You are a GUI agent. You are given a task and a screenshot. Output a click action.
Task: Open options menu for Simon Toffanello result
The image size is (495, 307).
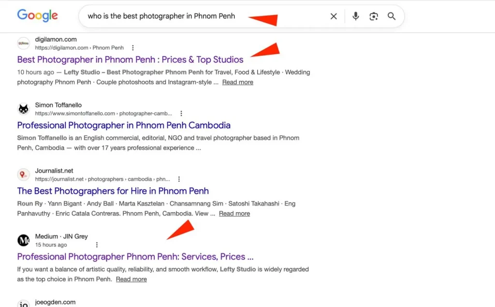[x=181, y=113]
